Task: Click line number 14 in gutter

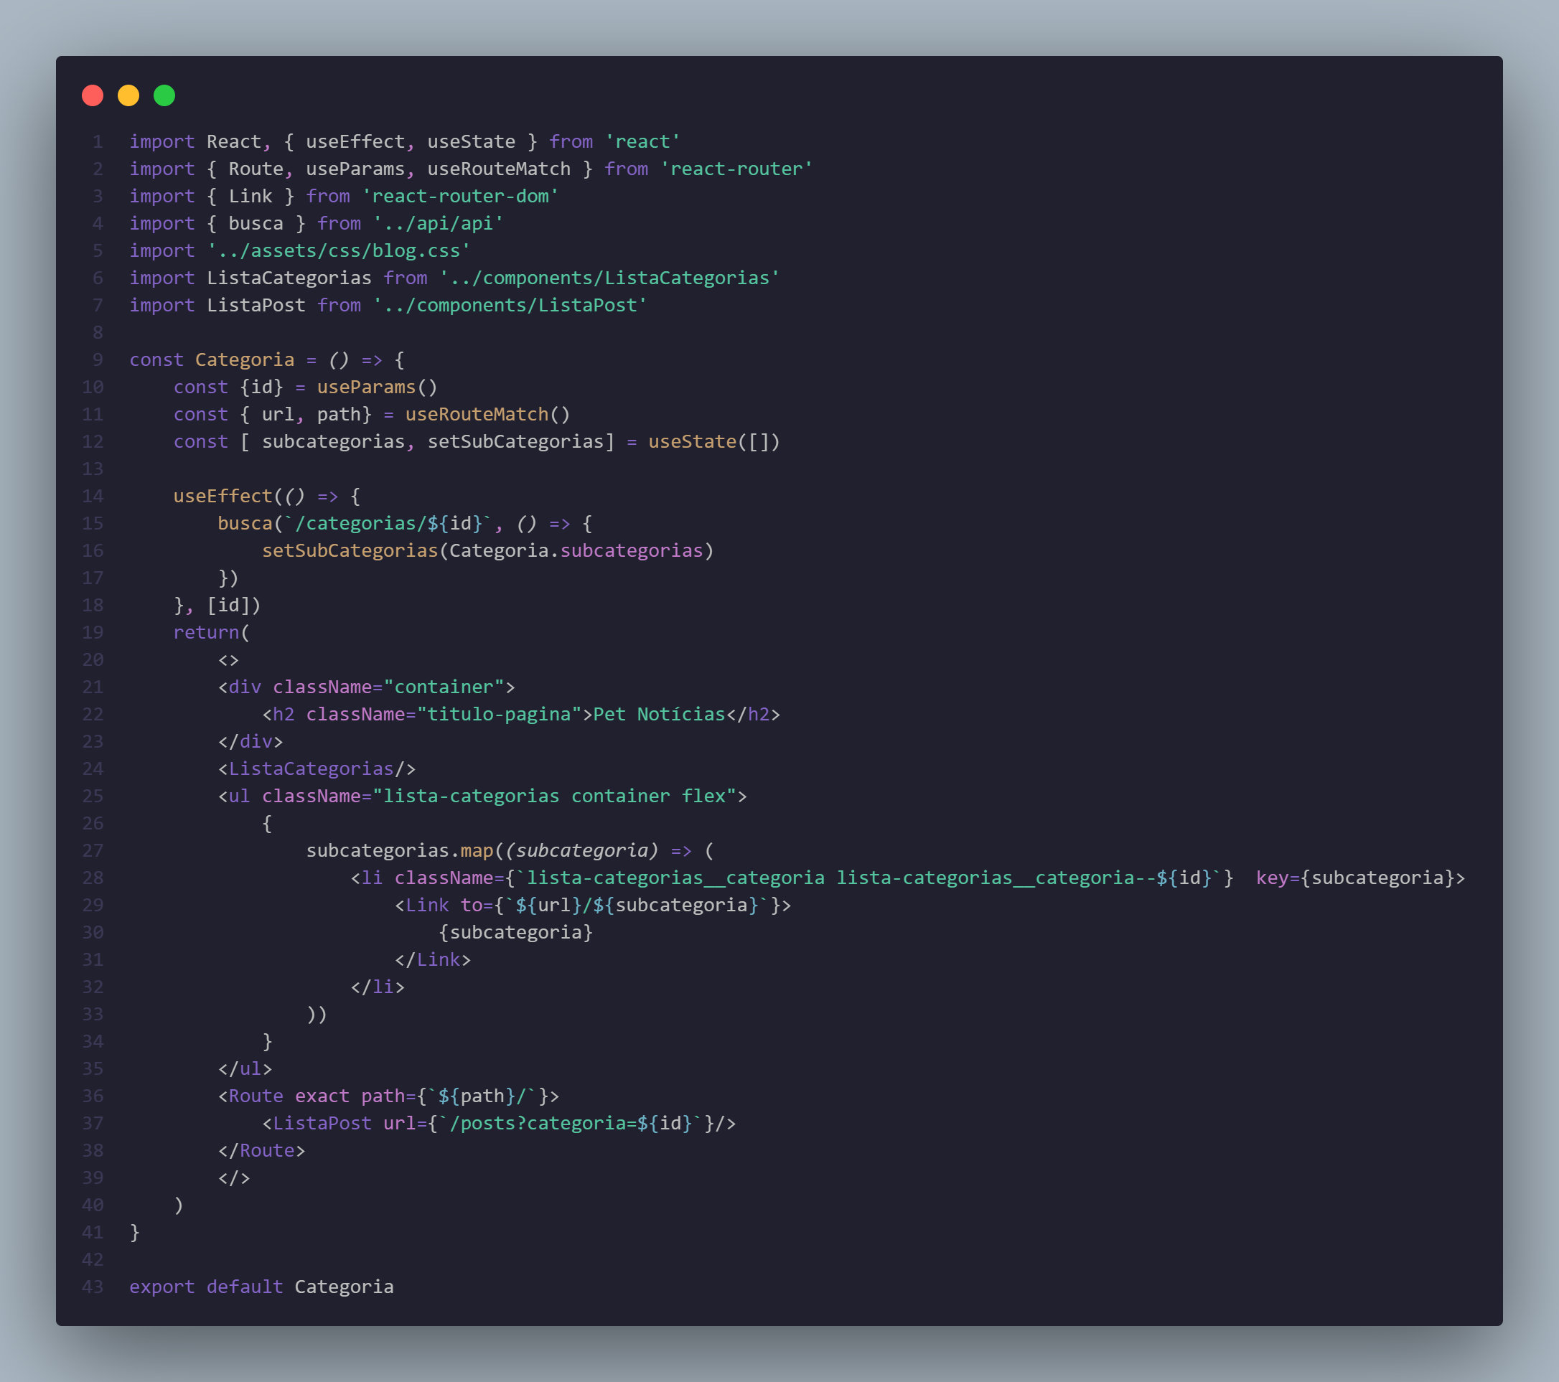Action: (93, 496)
